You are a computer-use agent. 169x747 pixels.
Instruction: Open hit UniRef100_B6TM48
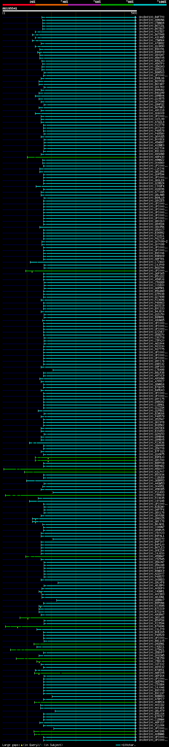(x=151, y=34)
